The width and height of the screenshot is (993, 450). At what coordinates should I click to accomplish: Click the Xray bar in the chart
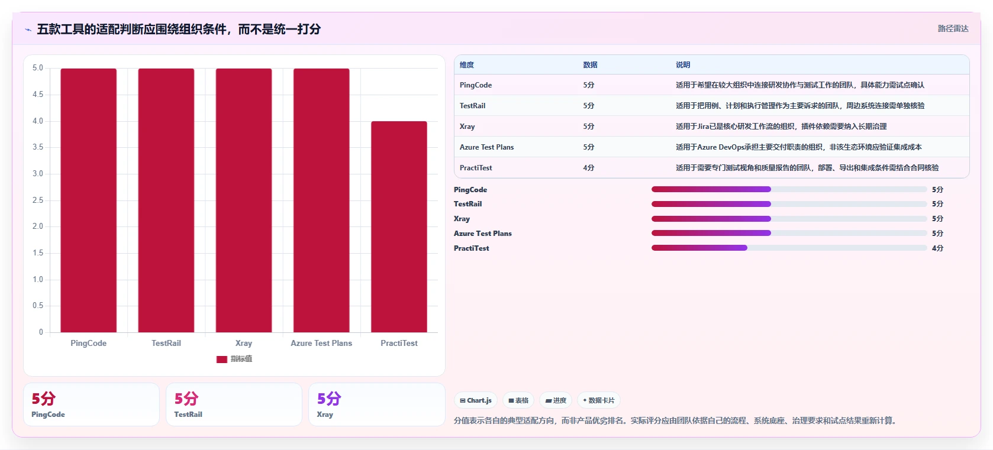pos(244,200)
